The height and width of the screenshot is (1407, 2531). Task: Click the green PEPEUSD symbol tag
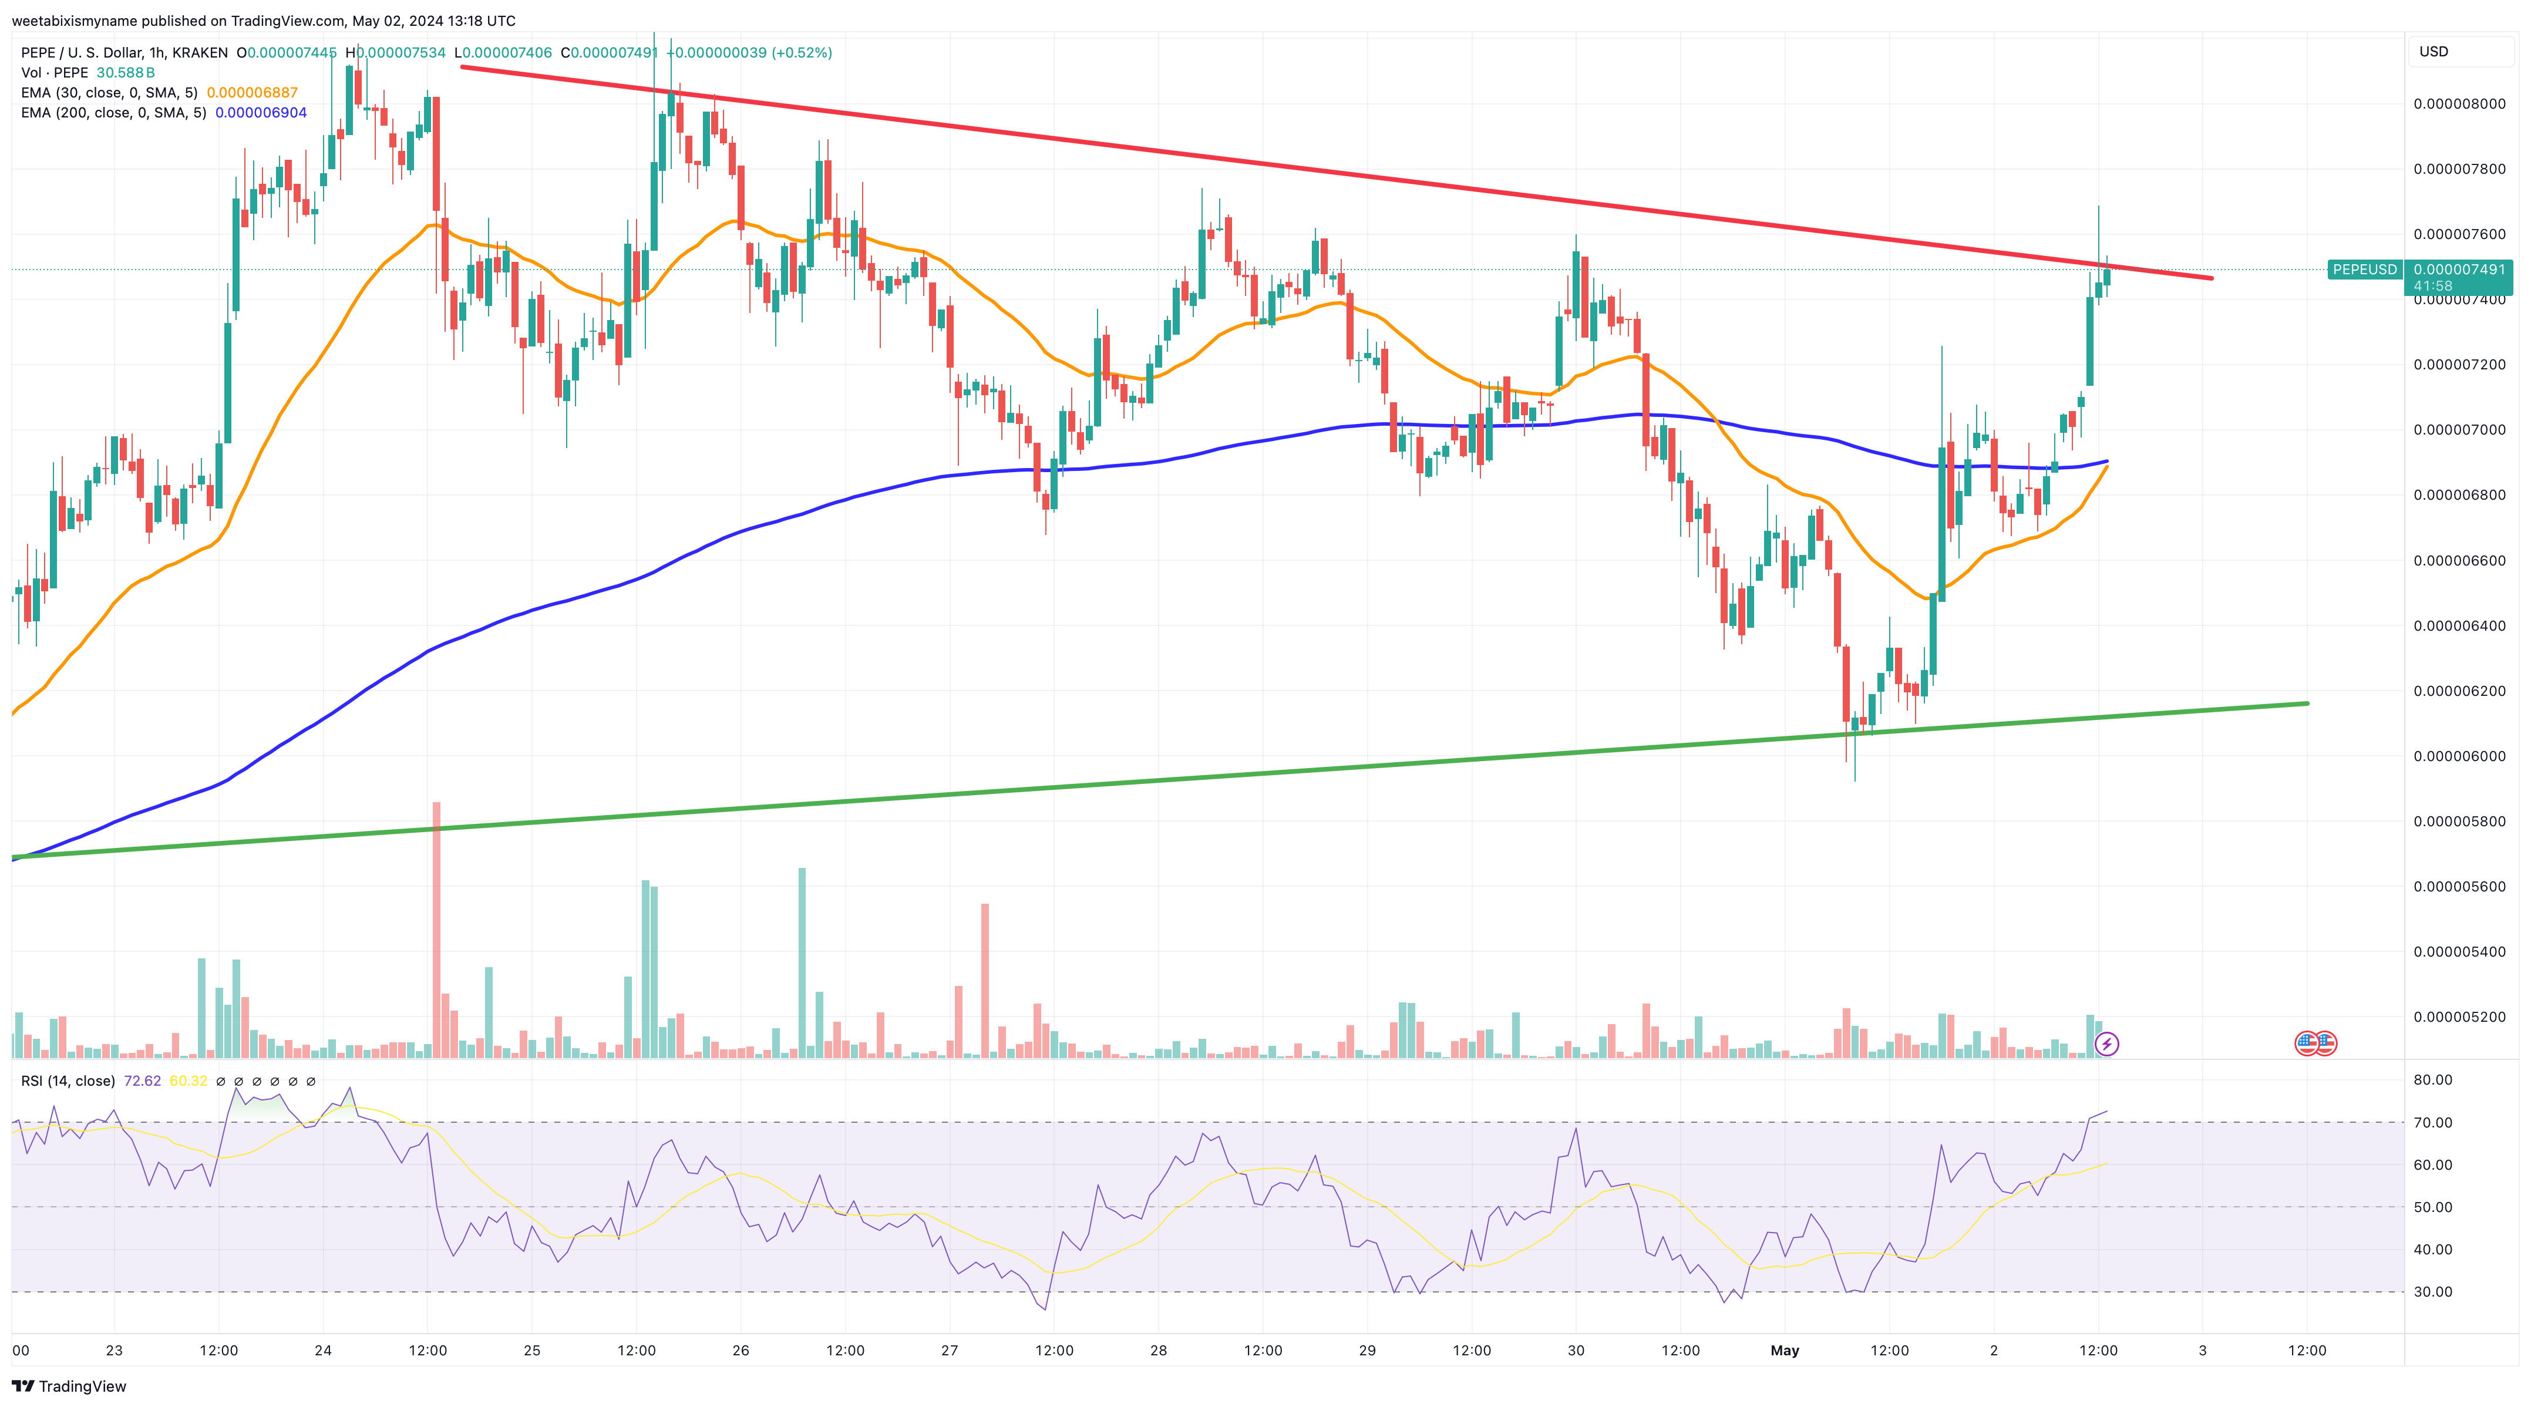[x=2365, y=269]
